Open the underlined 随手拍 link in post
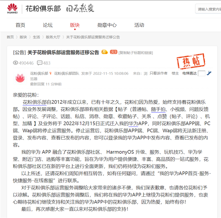Image resolution: width=221 pixels, height=218 pixels. coord(158,109)
